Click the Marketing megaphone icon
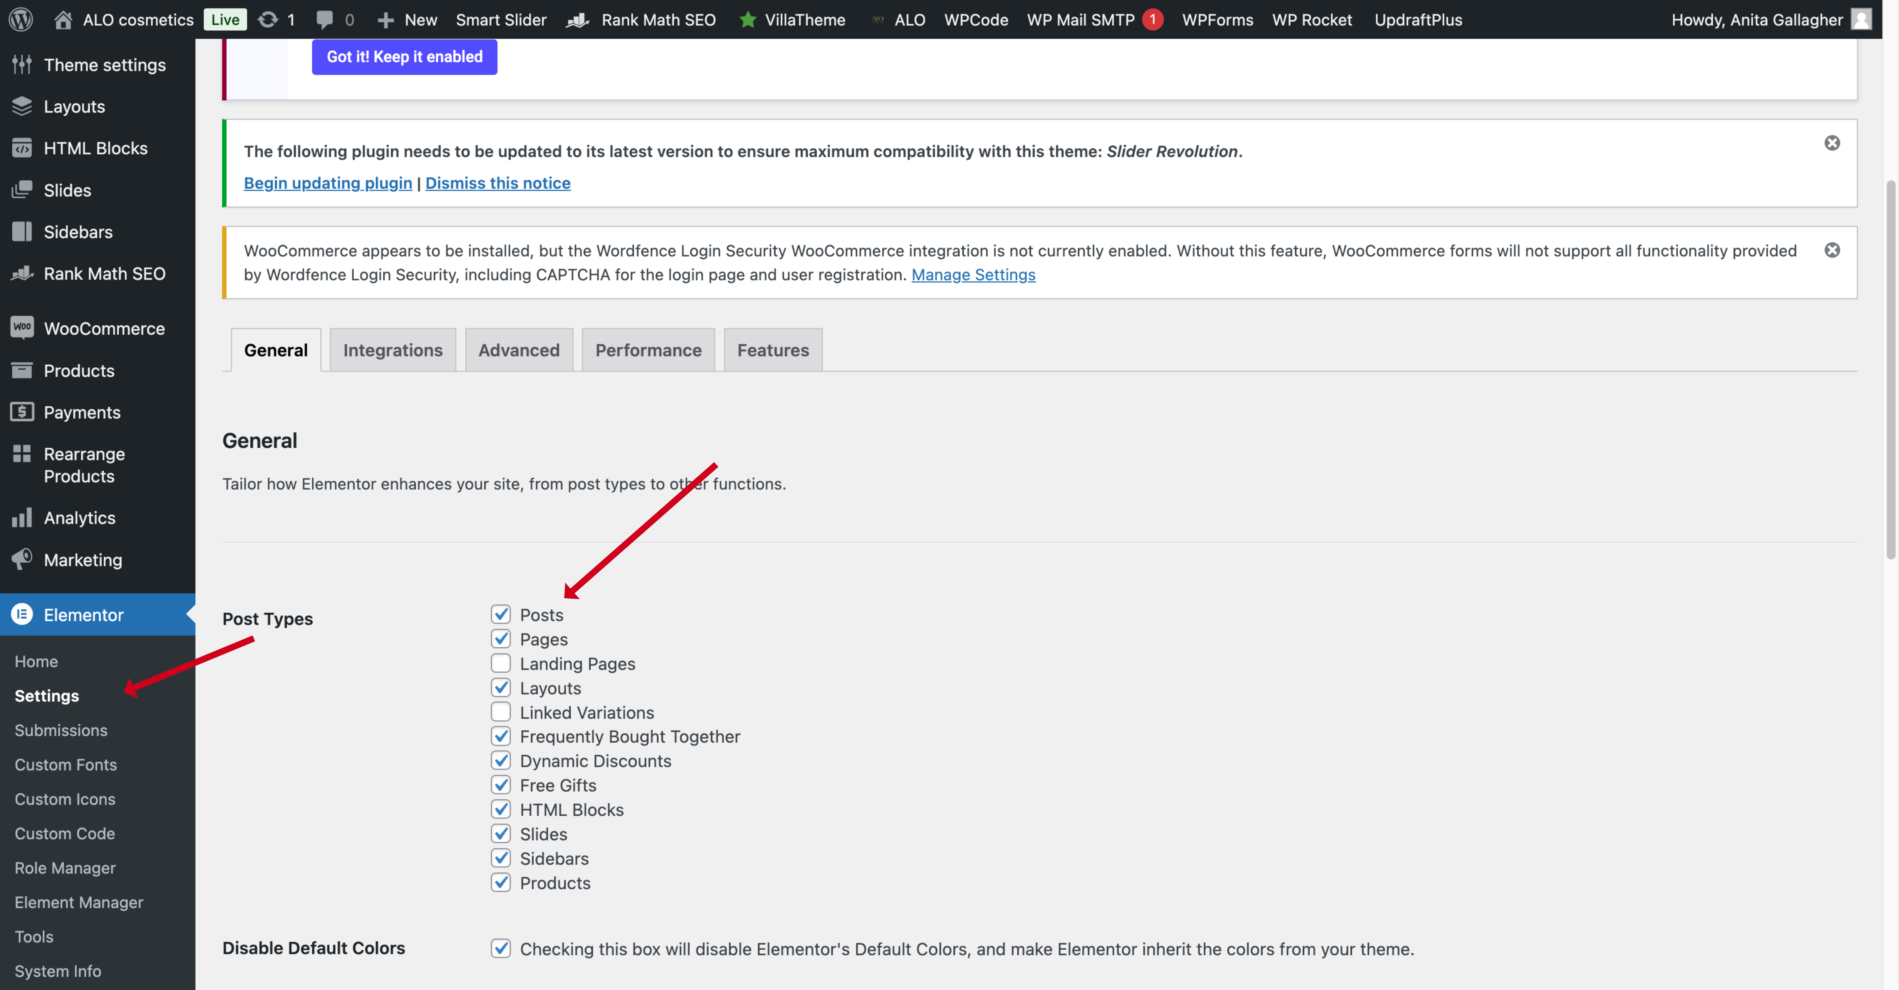 click(x=22, y=559)
